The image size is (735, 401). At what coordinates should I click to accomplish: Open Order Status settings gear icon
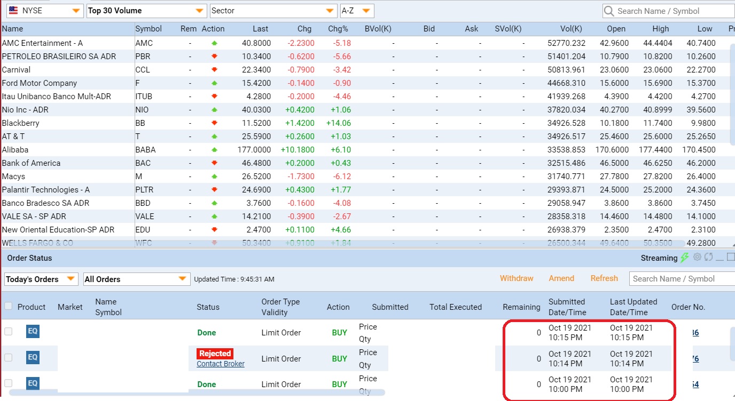pos(697,257)
